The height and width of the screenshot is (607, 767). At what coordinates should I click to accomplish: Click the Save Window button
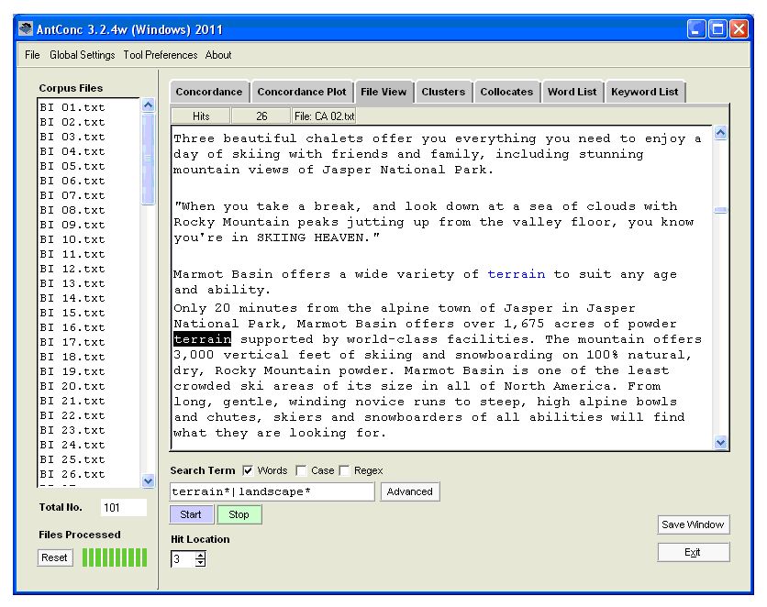click(x=693, y=524)
